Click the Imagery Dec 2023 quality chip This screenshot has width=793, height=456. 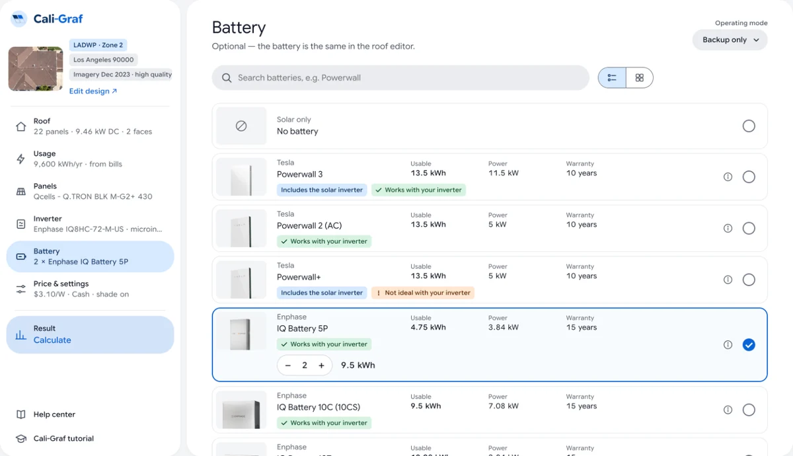pyautogui.click(x=122, y=75)
